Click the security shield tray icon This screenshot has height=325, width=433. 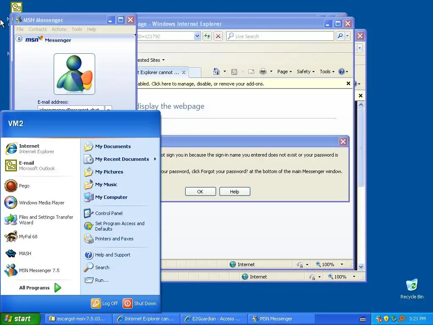pyautogui.click(x=386, y=319)
